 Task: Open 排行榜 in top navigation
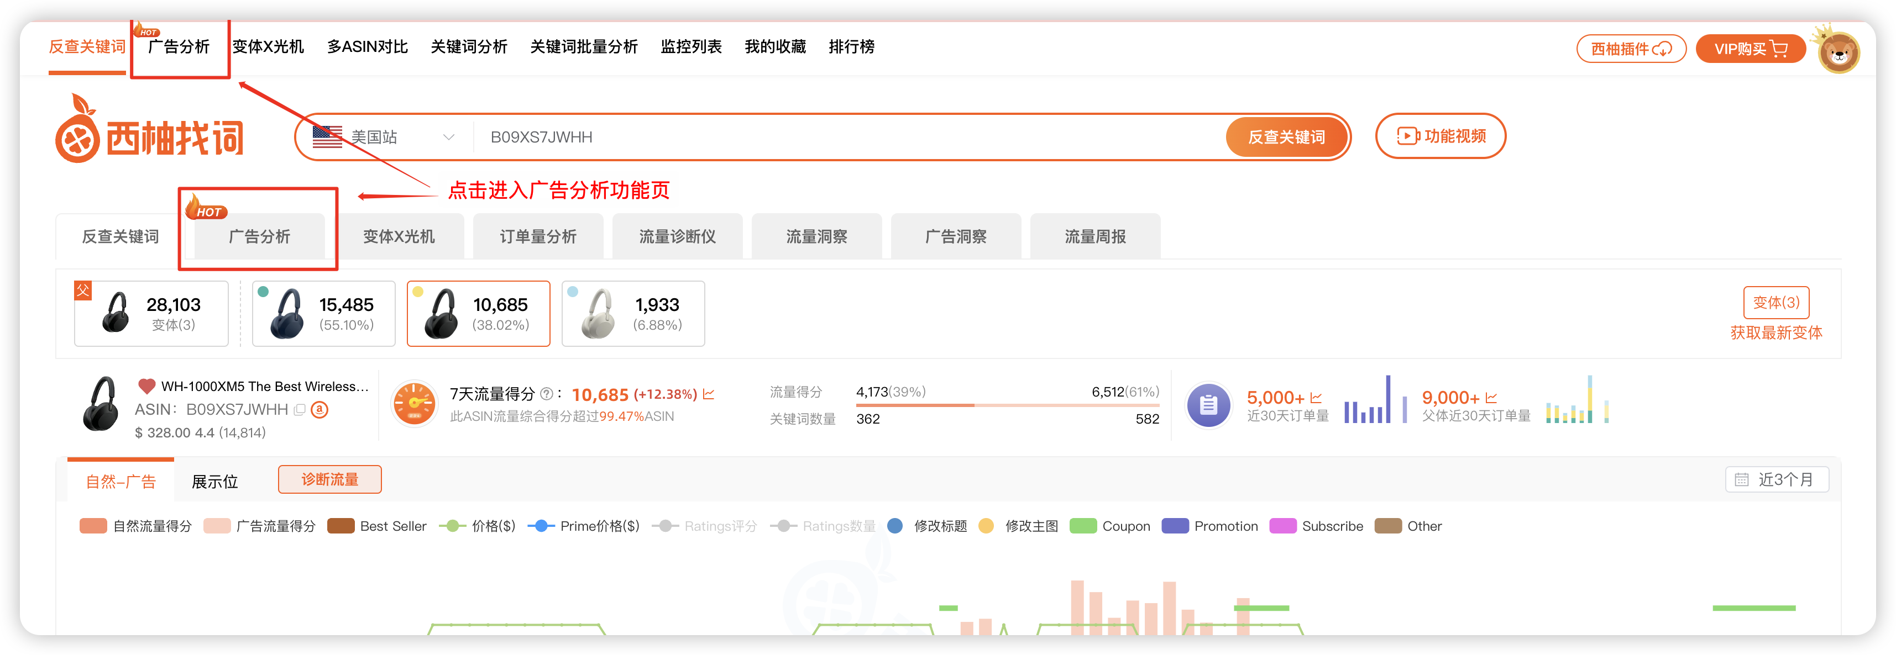pos(852,47)
